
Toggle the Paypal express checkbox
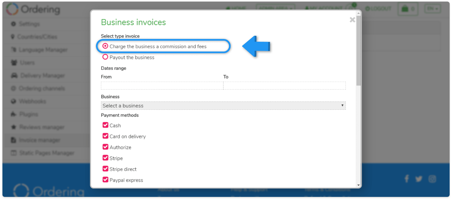[x=105, y=180]
